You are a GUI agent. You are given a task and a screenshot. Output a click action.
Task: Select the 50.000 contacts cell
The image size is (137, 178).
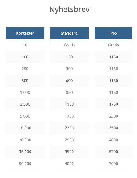point(25,164)
